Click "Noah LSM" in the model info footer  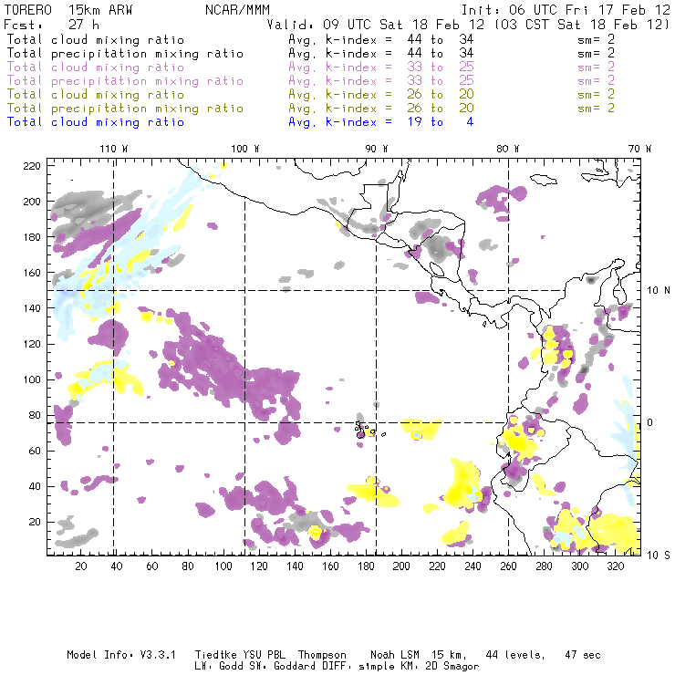(395, 655)
